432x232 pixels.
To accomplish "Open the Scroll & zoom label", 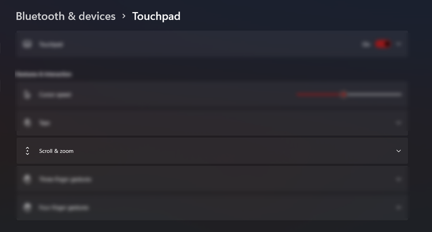I will [56, 151].
